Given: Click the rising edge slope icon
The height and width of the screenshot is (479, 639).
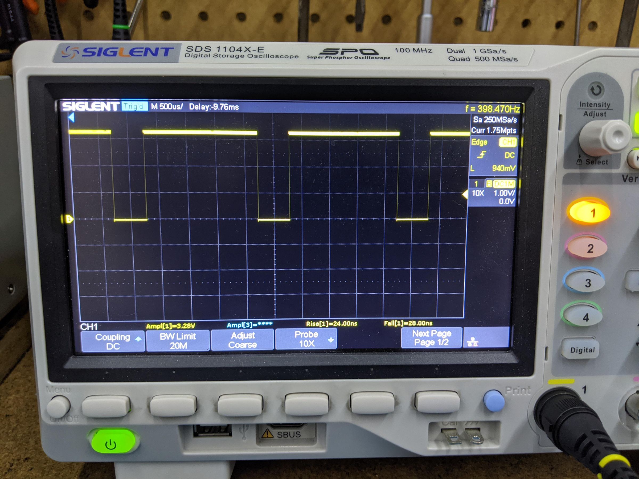Looking at the screenshot, I should (481, 155).
